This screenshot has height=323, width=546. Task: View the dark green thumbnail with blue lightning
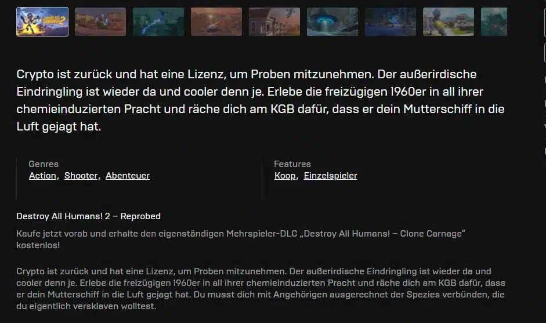[x=158, y=21]
